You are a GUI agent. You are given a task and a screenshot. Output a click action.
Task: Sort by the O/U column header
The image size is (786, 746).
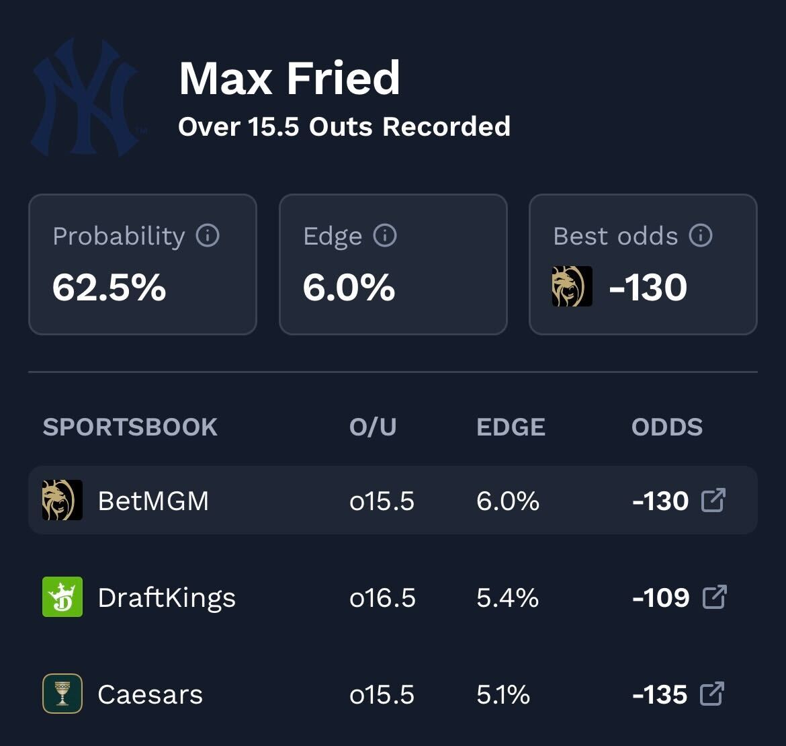[x=373, y=427]
